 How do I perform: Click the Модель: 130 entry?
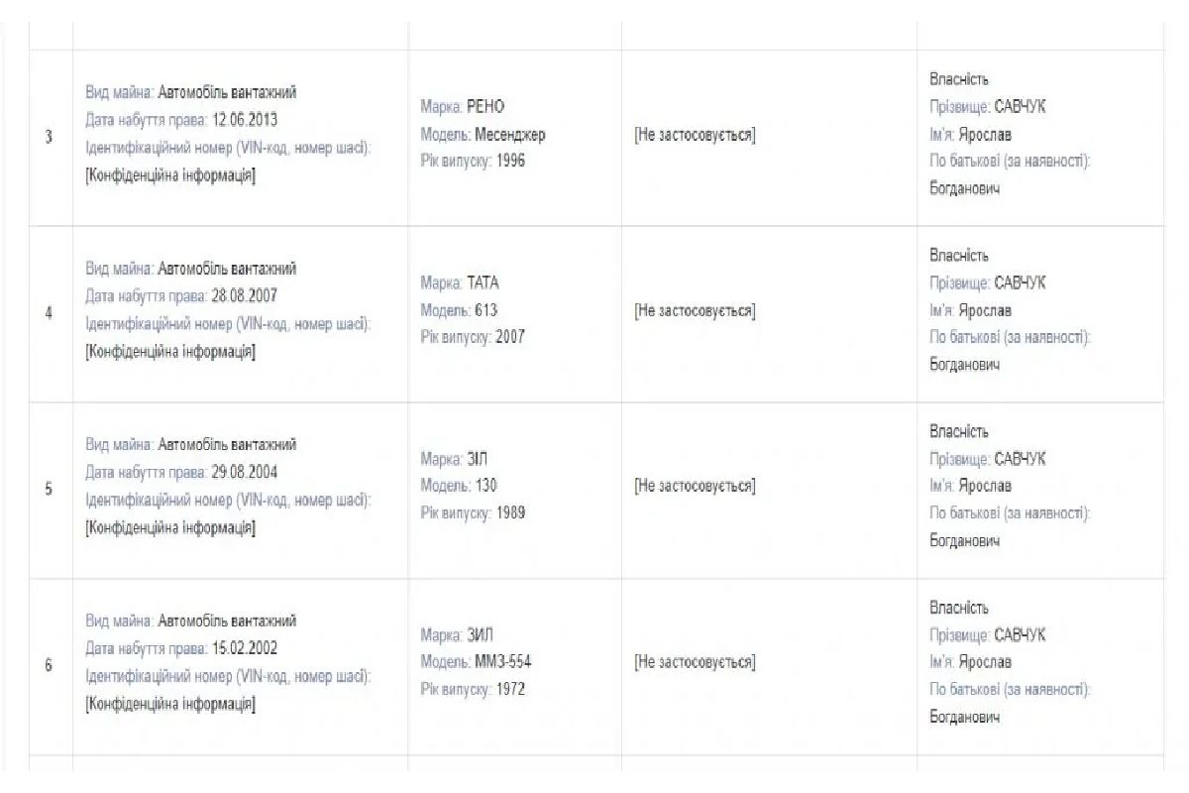point(459,486)
